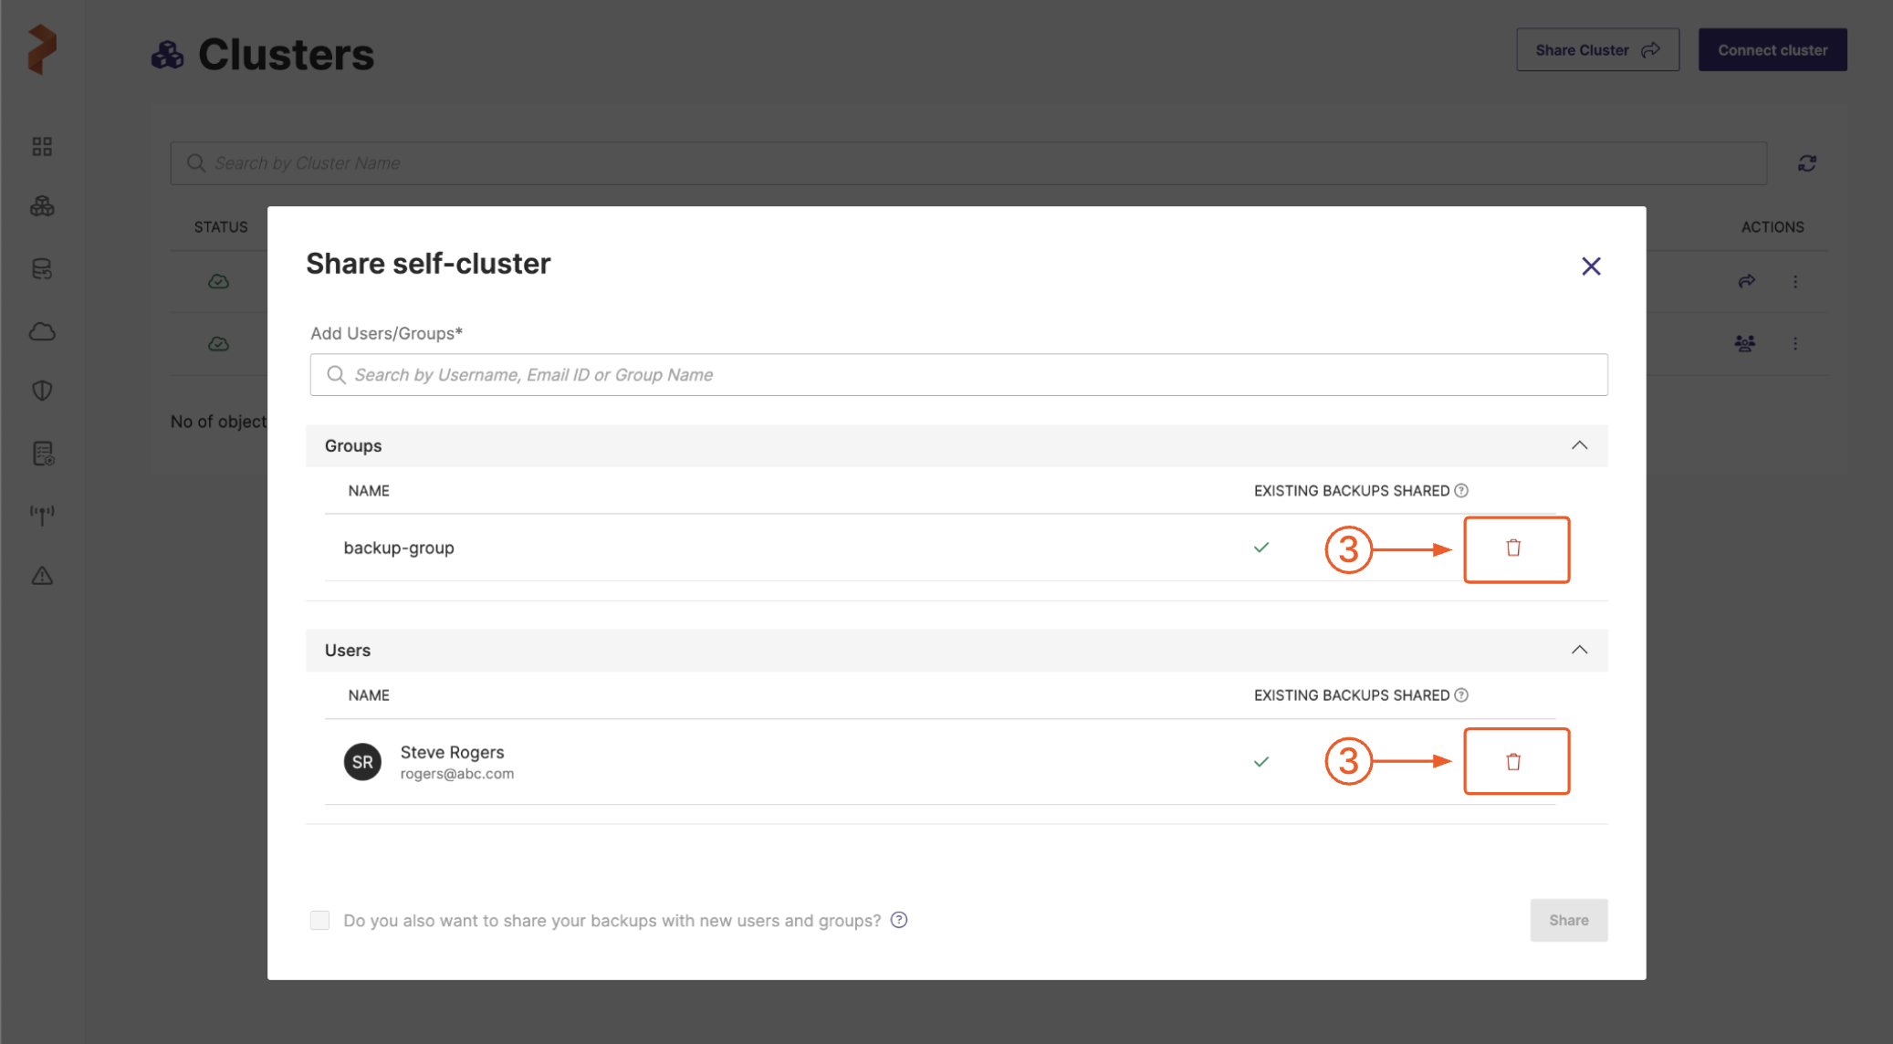Collapse the Groups section
This screenshot has width=1893, height=1044.
[1579, 445]
